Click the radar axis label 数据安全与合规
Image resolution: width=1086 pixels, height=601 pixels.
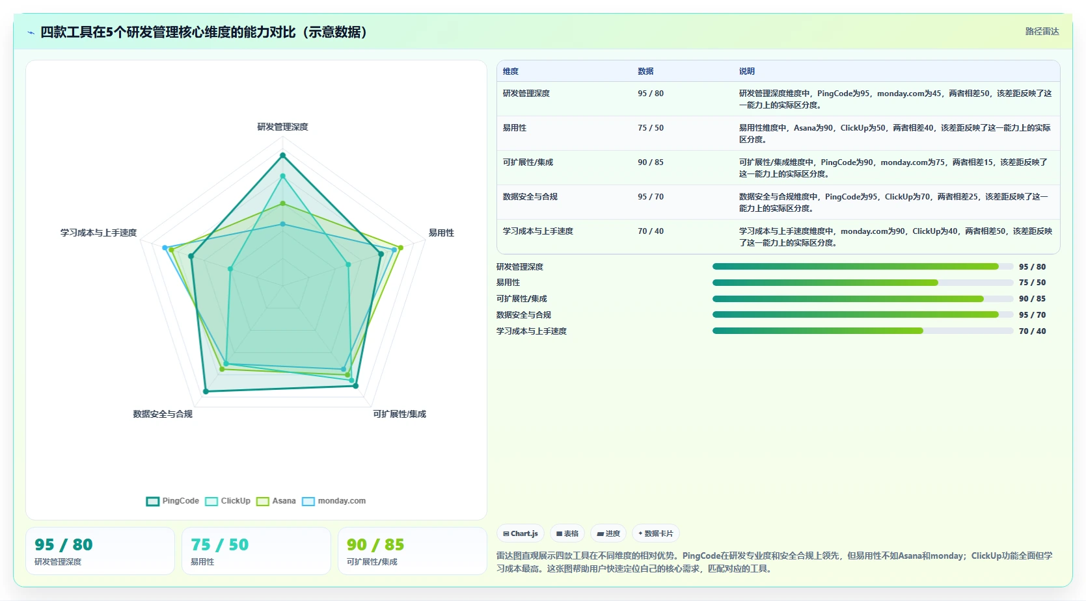click(163, 414)
